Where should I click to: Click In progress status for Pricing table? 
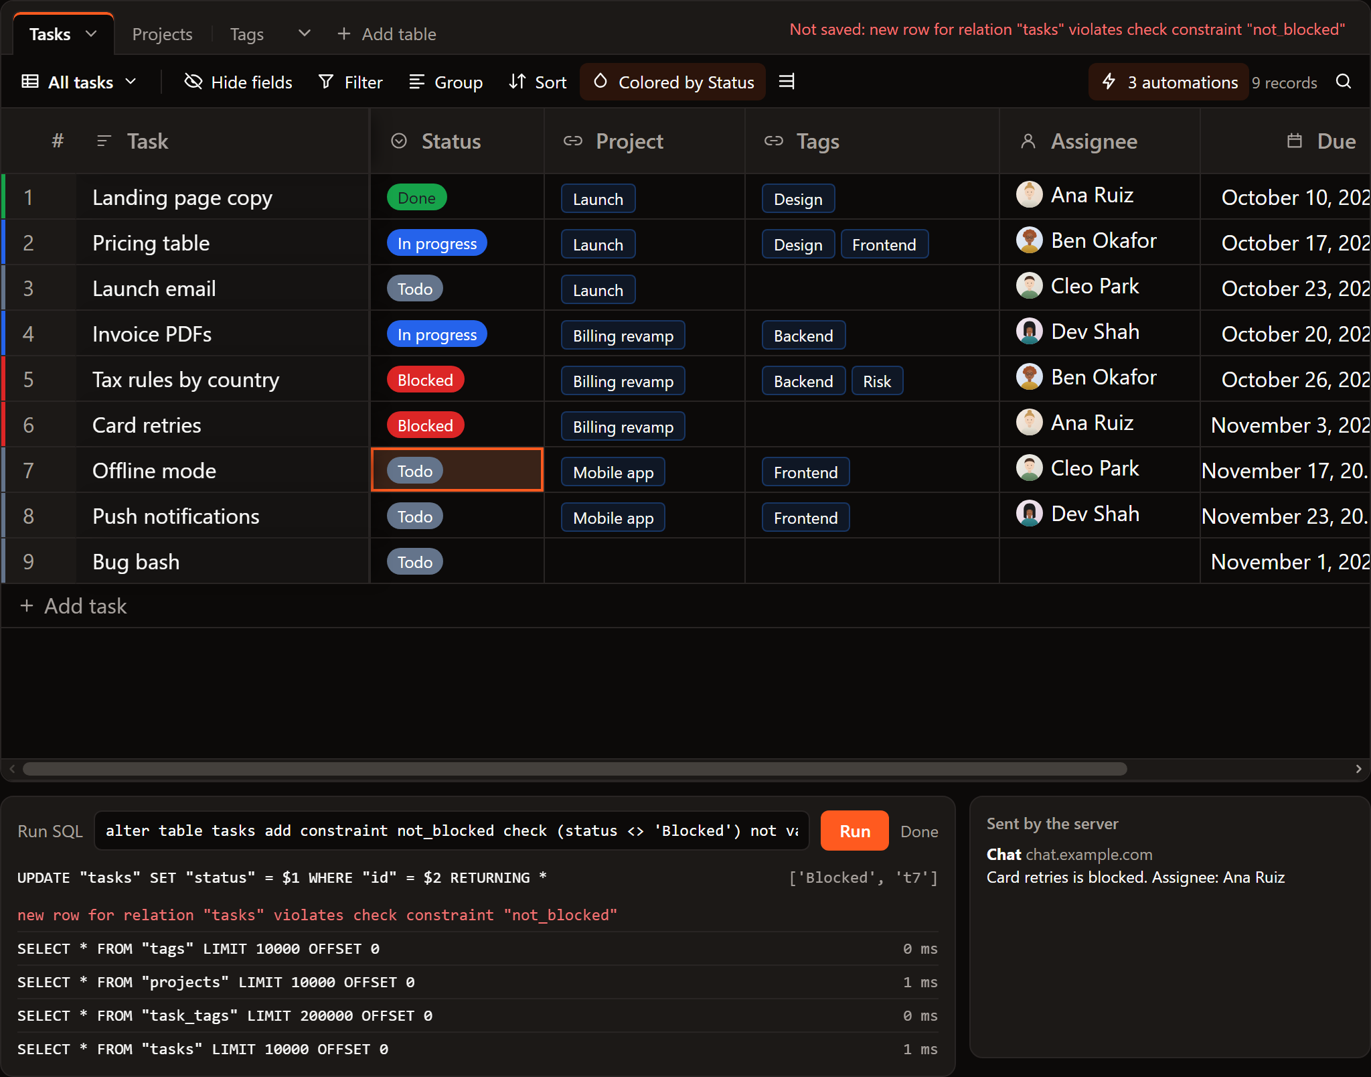[x=436, y=243]
